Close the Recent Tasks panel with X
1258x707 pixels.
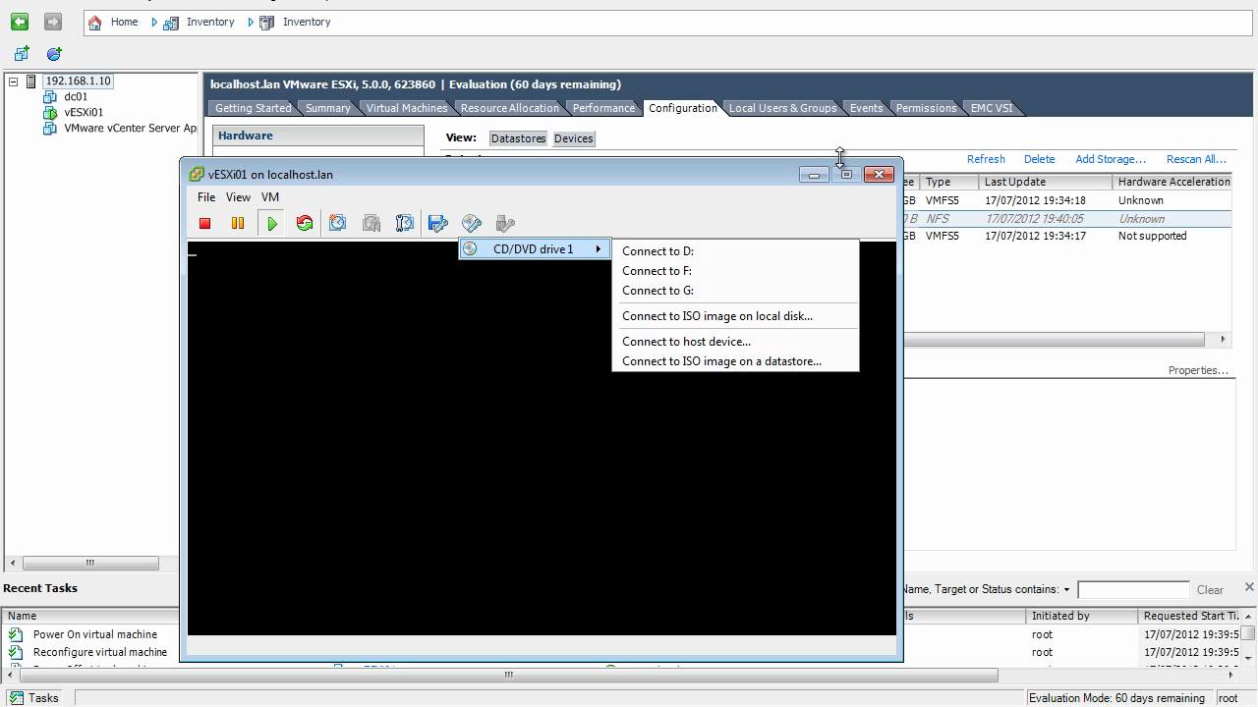(1249, 587)
